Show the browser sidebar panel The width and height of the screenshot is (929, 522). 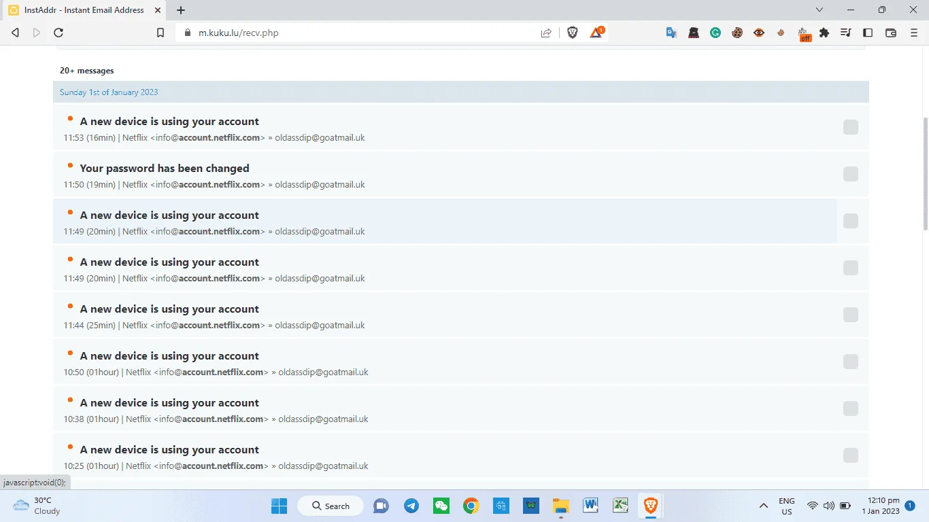(x=868, y=33)
